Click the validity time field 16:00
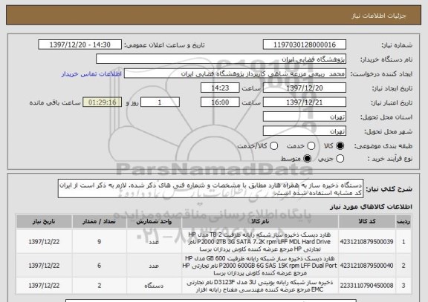Viewport: 428px width, 302px height. tap(220, 102)
